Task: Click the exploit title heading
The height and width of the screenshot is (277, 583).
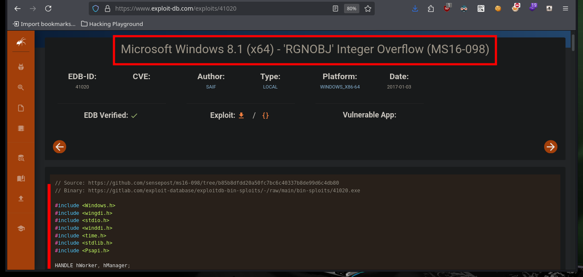Action: [x=305, y=49]
